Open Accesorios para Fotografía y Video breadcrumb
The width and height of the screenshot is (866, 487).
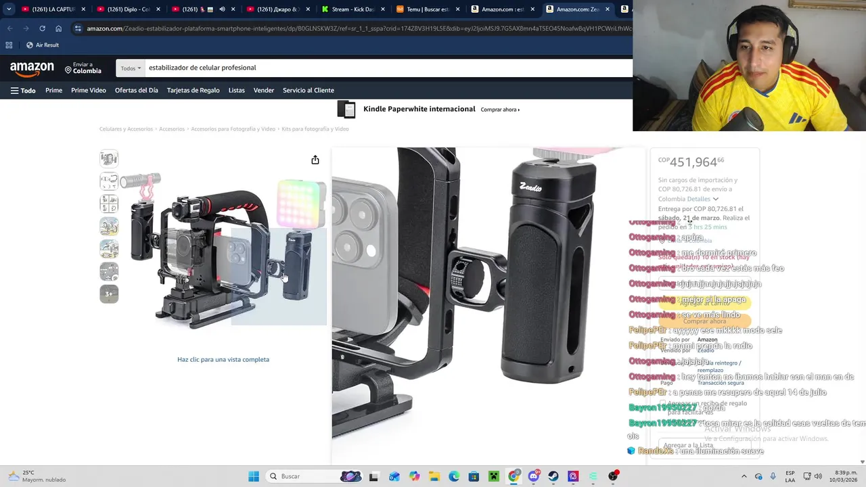(x=233, y=129)
